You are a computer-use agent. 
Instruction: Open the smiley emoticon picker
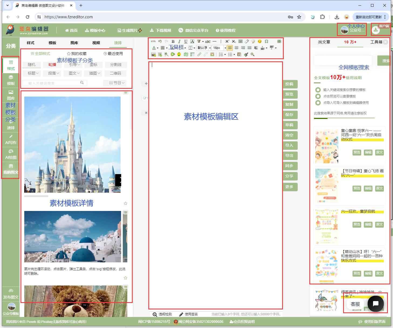coord(260,41)
